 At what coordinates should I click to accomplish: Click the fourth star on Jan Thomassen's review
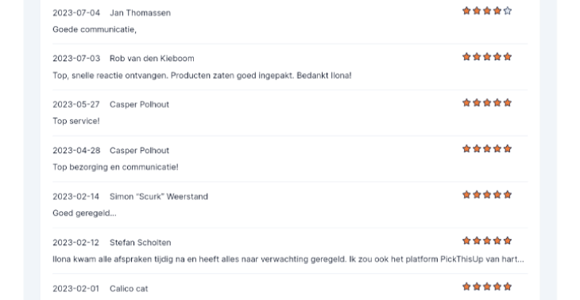click(x=497, y=11)
